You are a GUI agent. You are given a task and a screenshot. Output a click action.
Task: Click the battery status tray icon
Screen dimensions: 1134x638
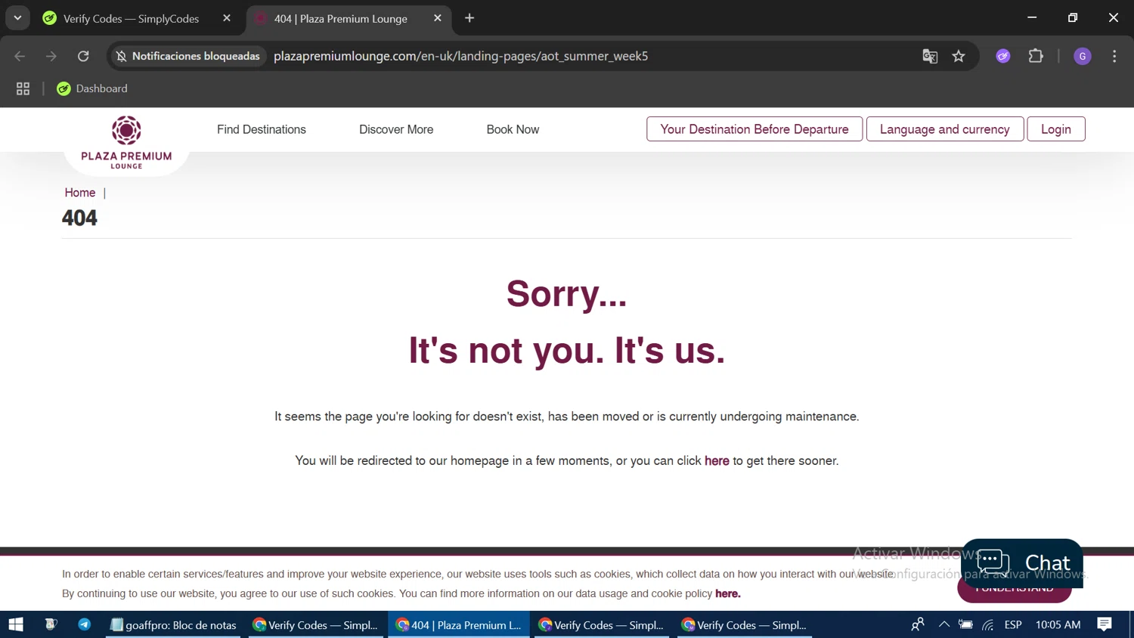[965, 624]
